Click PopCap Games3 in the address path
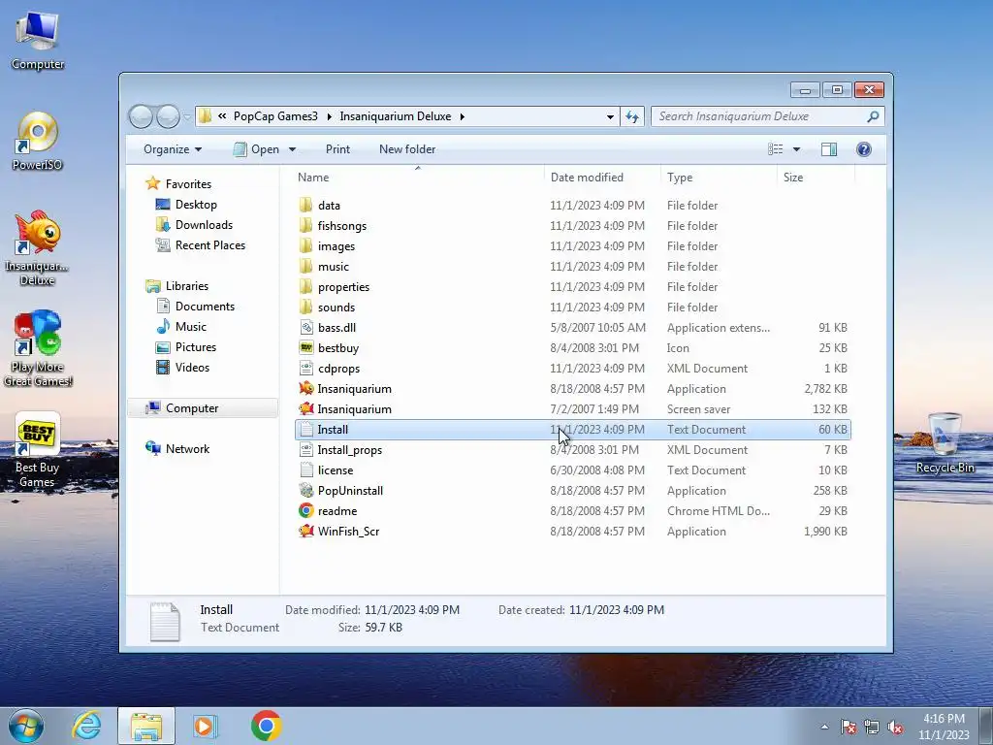The image size is (993, 745). (275, 116)
